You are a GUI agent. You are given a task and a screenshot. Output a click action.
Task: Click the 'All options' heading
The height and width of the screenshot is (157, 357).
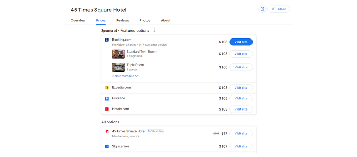tap(110, 122)
